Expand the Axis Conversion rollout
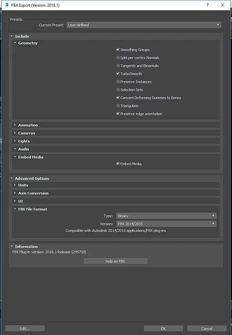Image resolution: width=232 pixels, height=335 pixels. (15, 193)
